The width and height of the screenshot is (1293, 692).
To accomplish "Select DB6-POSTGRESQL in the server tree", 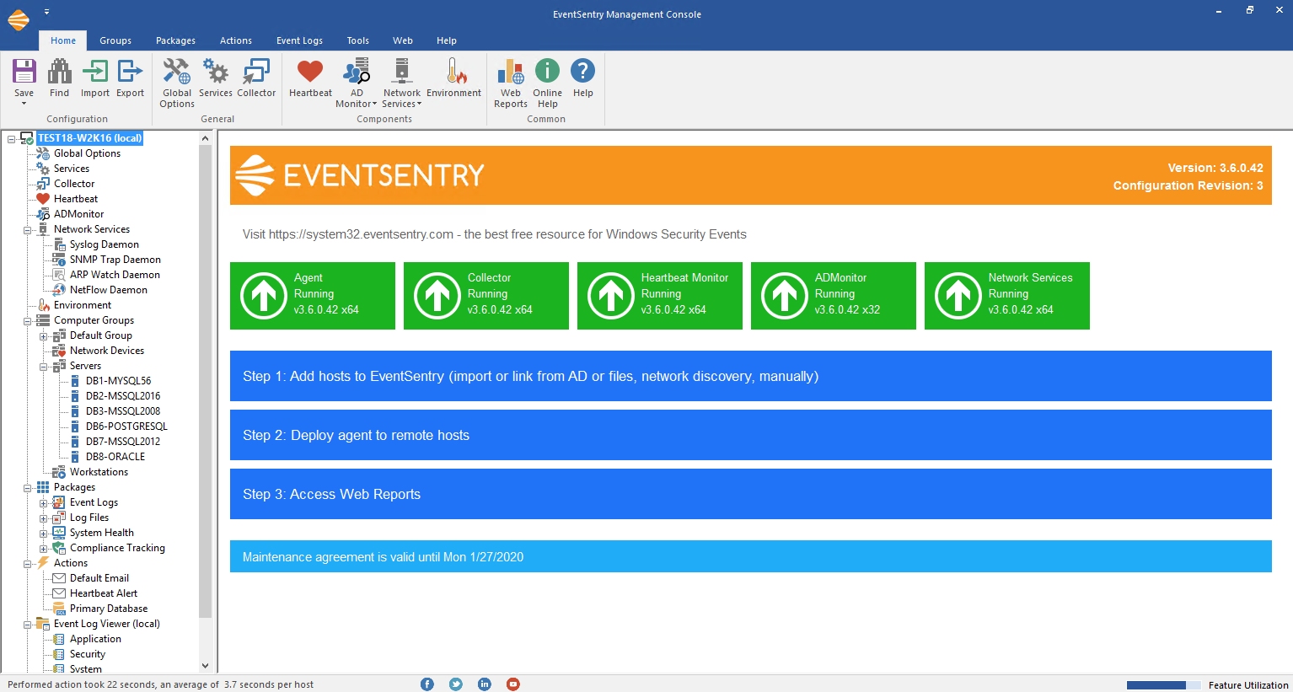I will click(x=126, y=426).
